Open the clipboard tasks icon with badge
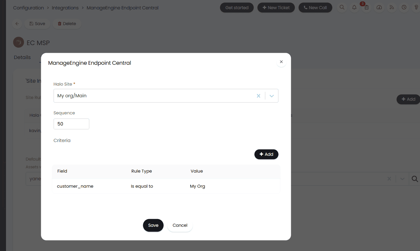 (x=367, y=7)
